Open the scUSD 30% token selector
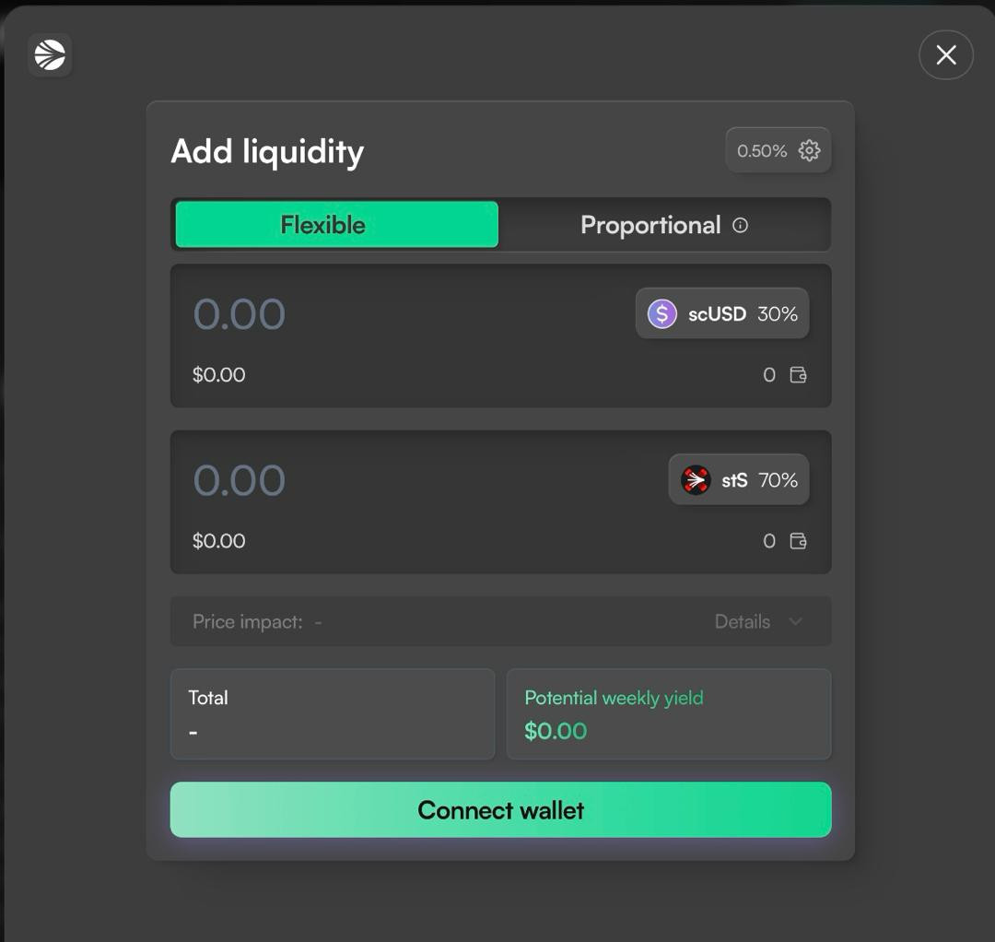The height and width of the screenshot is (942, 995). pos(722,314)
